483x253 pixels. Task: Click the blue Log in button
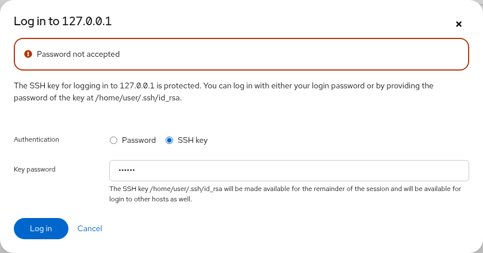click(41, 228)
